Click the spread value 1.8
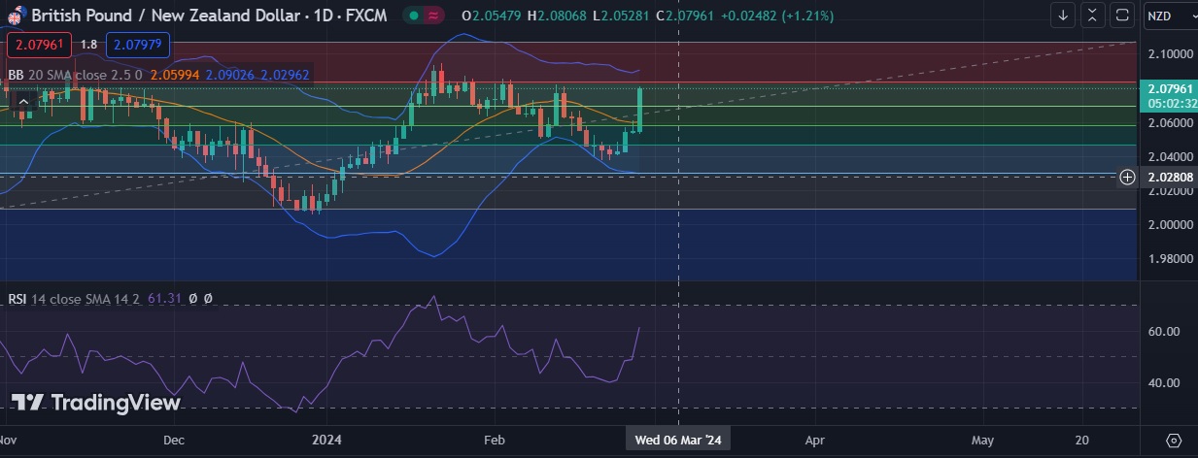The height and width of the screenshot is (458, 1198). (x=88, y=45)
